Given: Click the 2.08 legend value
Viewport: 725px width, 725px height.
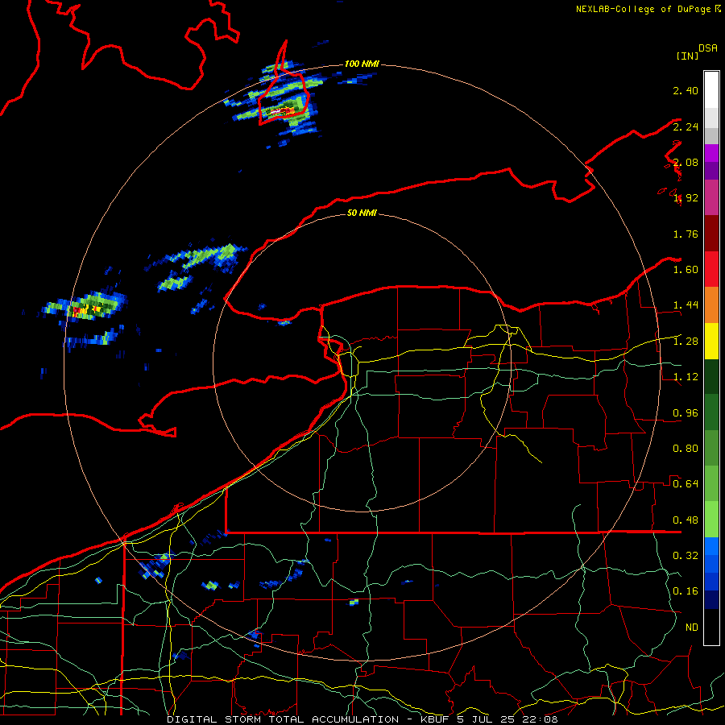Looking at the screenshot, I should point(686,162).
